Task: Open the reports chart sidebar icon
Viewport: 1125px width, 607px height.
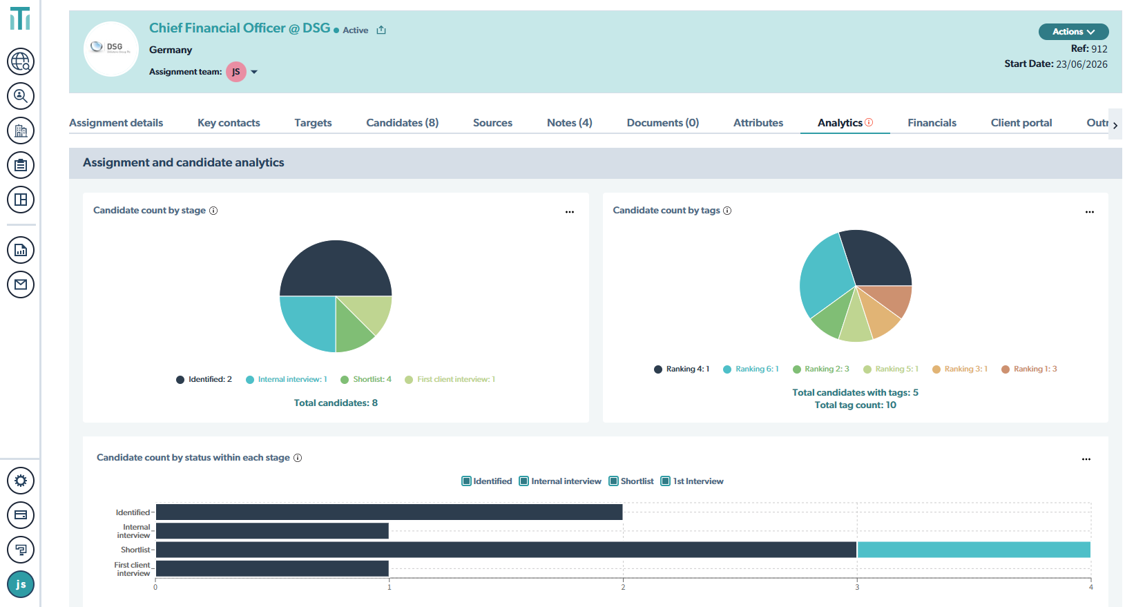Action: pyautogui.click(x=21, y=250)
